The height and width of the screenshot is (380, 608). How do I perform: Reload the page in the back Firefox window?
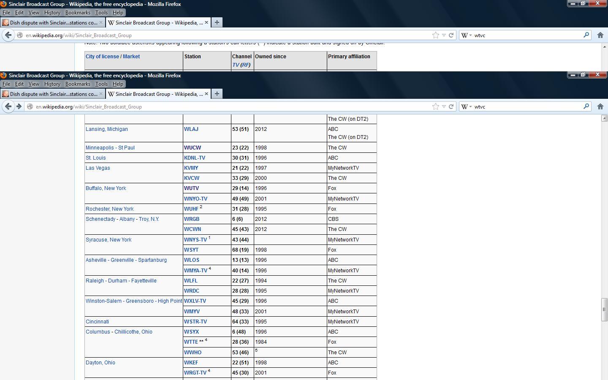coord(451,35)
